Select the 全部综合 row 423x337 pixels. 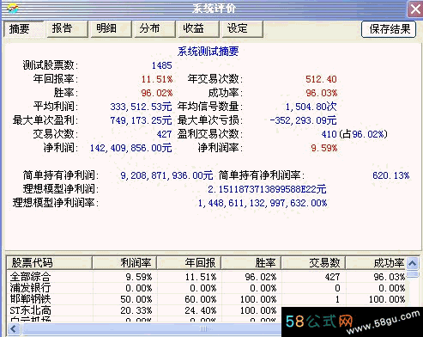coord(206,277)
